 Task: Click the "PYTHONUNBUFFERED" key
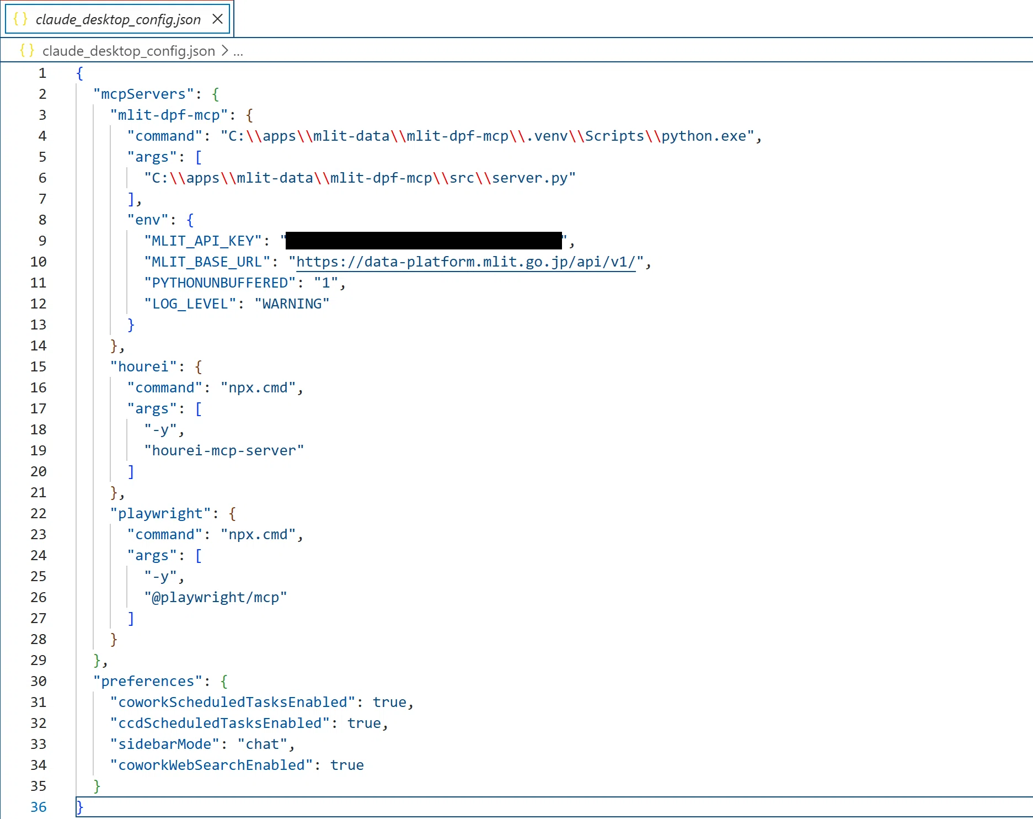(x=220, y=283)
